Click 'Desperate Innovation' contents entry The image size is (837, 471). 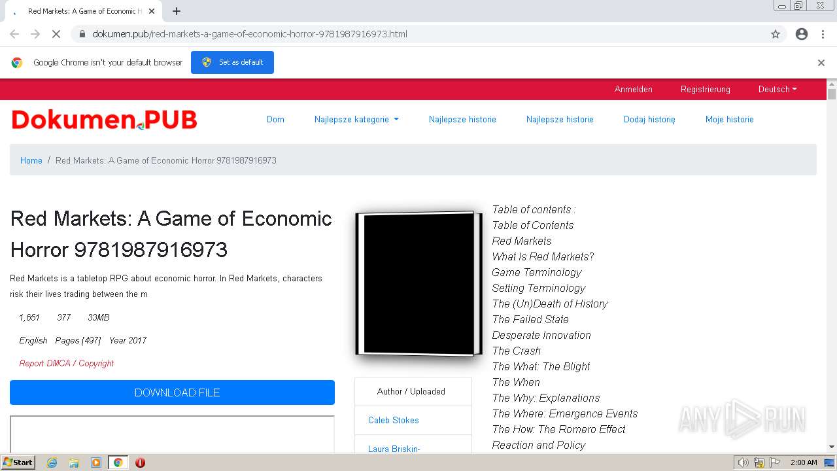541,335
